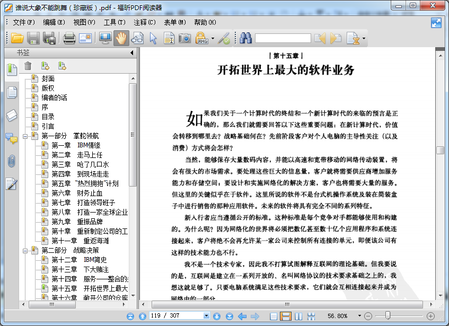
Task: Click the Print icon
Action: (69, 38)
